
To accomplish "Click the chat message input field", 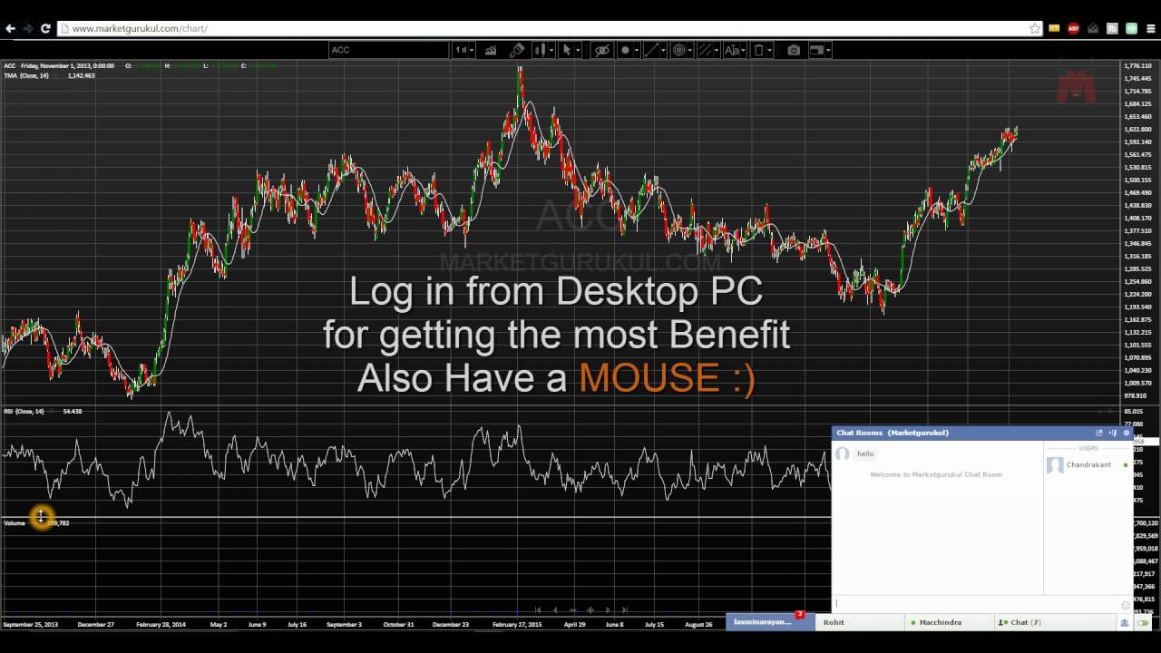I will tap(976, 604).
